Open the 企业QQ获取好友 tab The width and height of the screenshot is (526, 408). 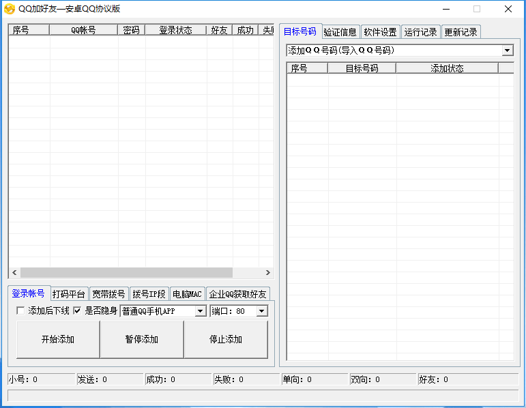click(238, 294)
